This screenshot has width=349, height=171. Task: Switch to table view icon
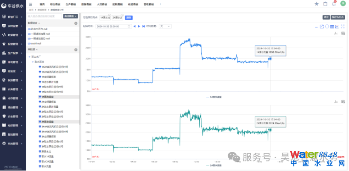[332, 27]
